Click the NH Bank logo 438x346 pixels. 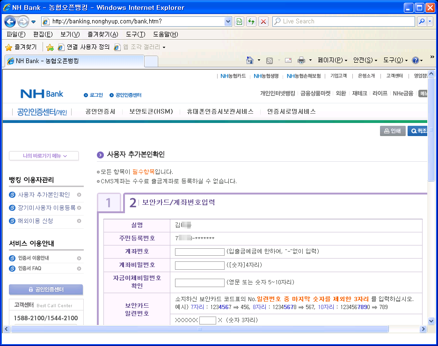tap(42, 94)
